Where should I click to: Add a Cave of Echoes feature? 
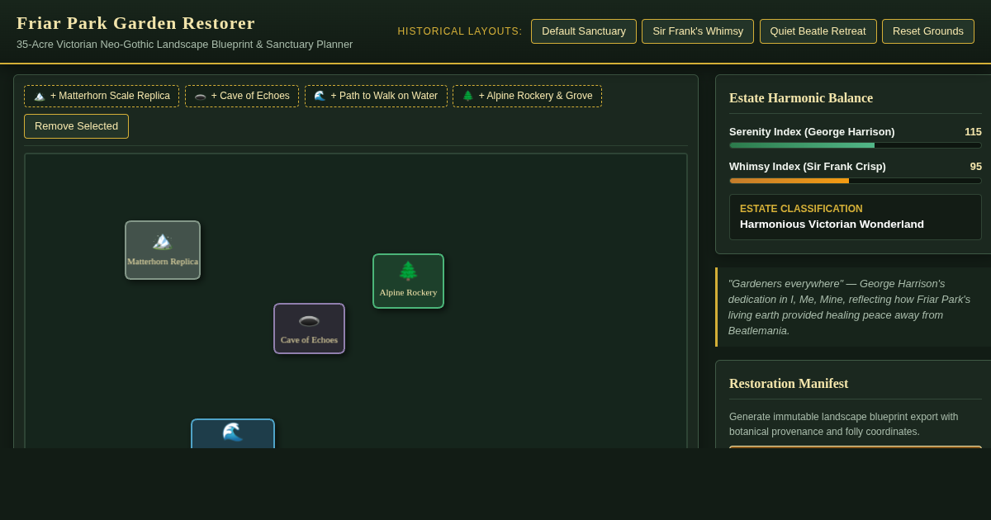coord(242,96)
